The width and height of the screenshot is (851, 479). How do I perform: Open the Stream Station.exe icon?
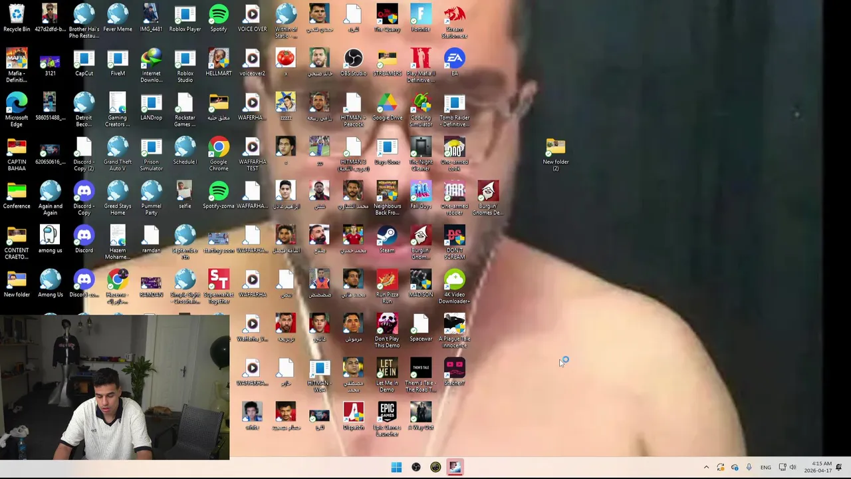tap(454, 22)
